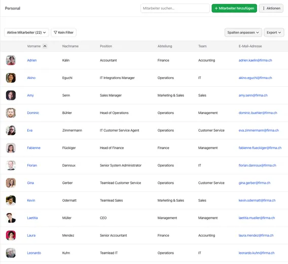The width and height of the screenshot is (288, 264).
Task: Sort by the Nachname column header
Action: pos(70,46)
